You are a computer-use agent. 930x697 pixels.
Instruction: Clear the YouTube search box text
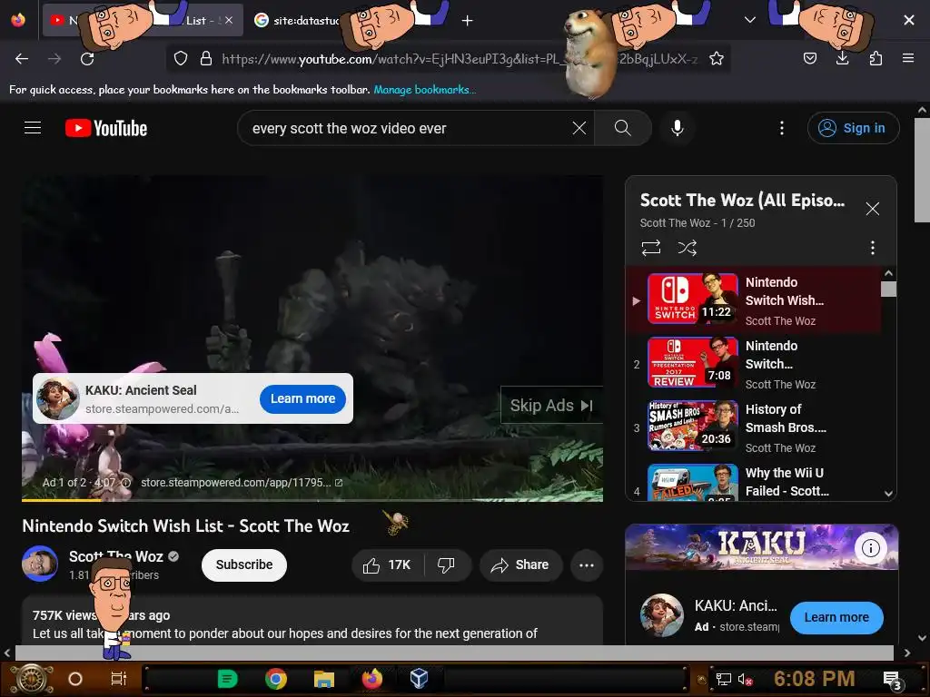point(579,128)
